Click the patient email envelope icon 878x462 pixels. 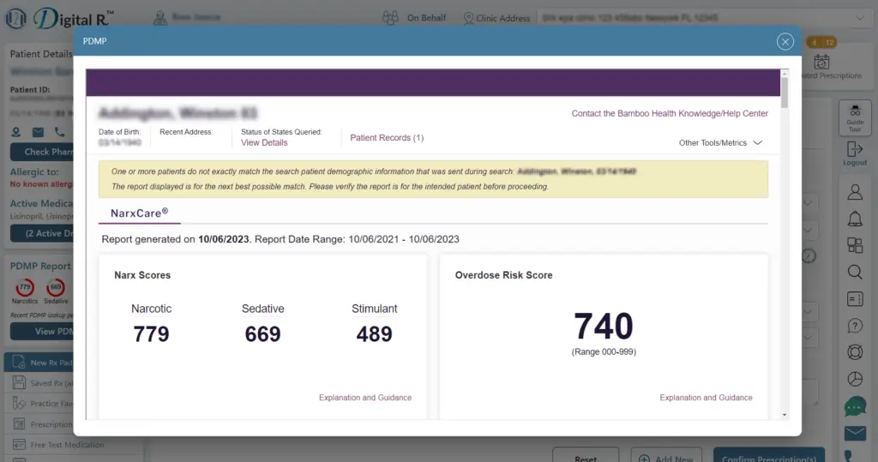(38, 132)
